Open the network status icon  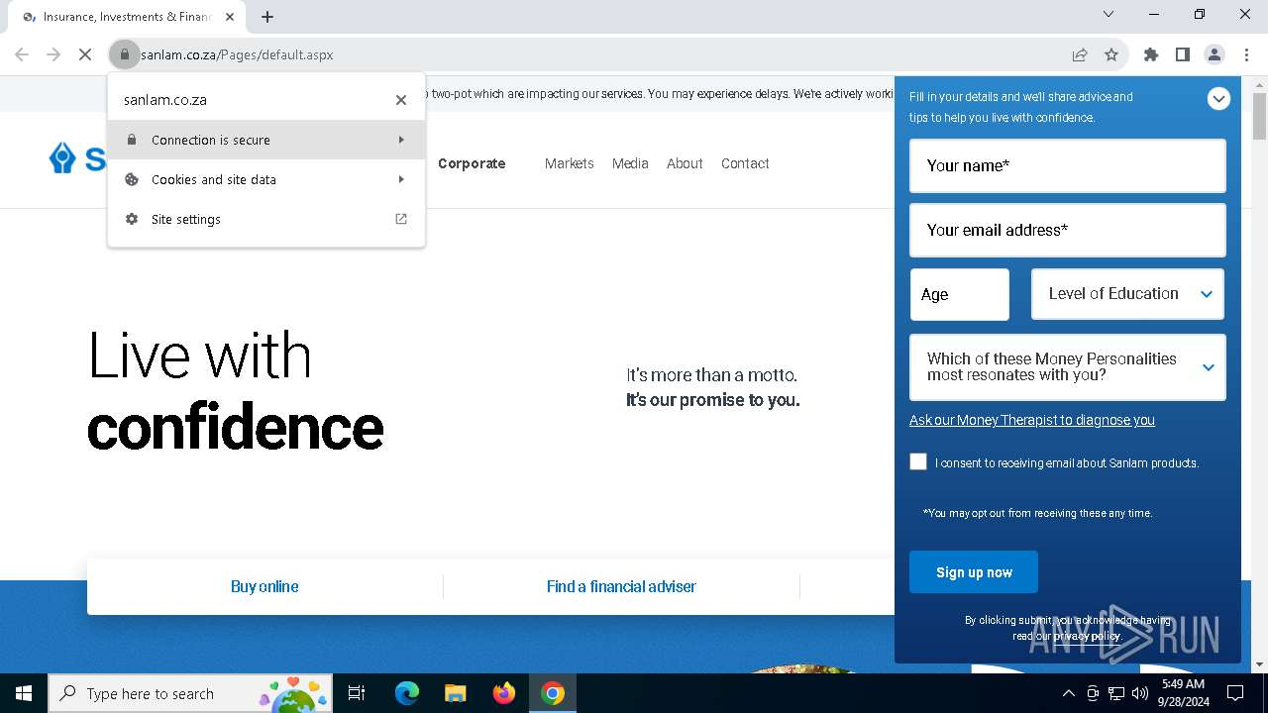pos(1116,693)
